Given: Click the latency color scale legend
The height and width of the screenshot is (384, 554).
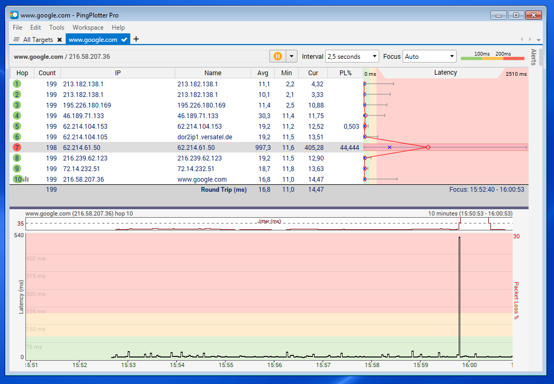Looking at the screenshot, I should pos(493,56).
